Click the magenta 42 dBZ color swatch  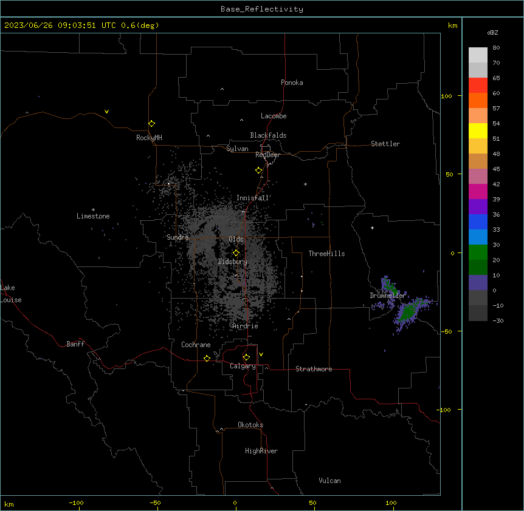point(478,191)
